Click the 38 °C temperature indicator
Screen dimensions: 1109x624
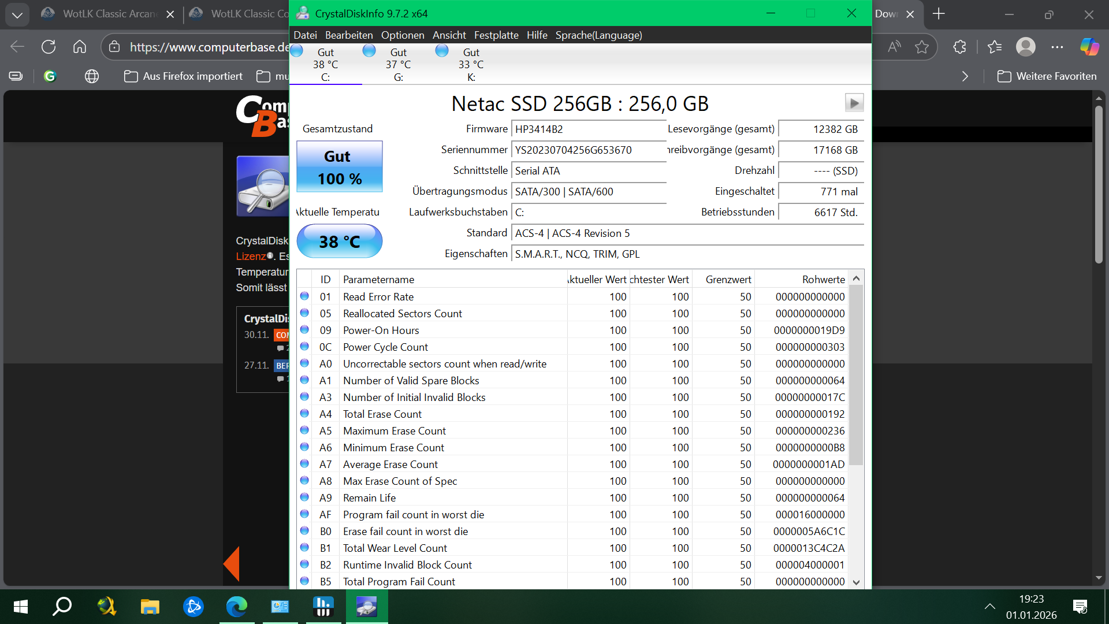(x=339, y=241)
